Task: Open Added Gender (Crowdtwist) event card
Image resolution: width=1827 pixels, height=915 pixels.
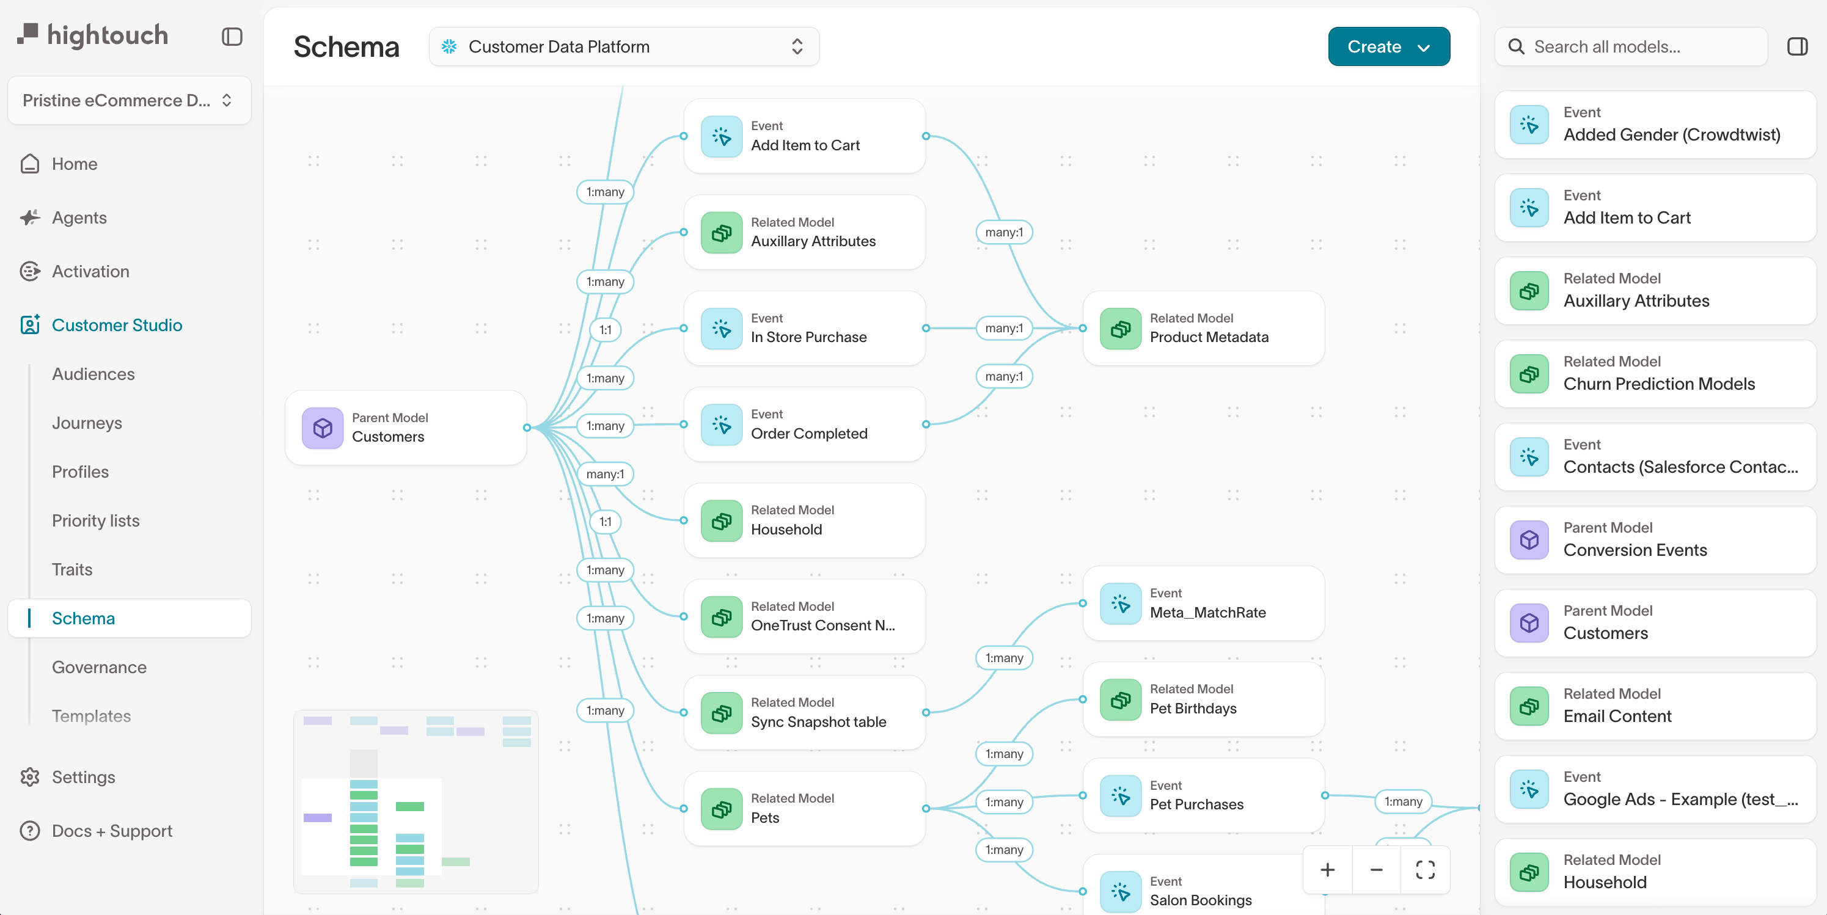Action: pyautogui.click(x=1655, y=124)
